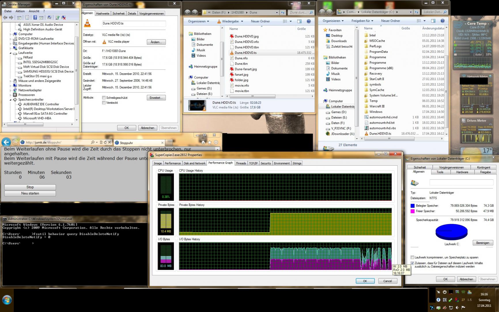Click the Dune folder search box
Viewport: 499px width, 312px height.
(x=301, y=12)
